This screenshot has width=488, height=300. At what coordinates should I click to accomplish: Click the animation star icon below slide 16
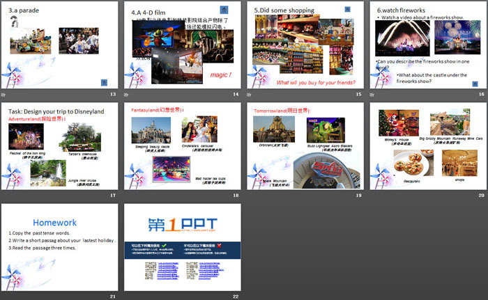[x=372, y=94]
